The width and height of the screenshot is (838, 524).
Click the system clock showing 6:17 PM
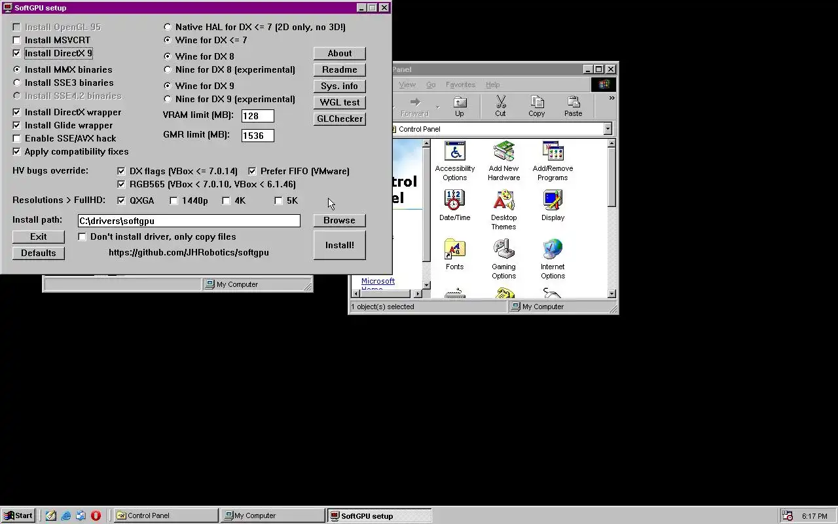[x=814, y=516]
